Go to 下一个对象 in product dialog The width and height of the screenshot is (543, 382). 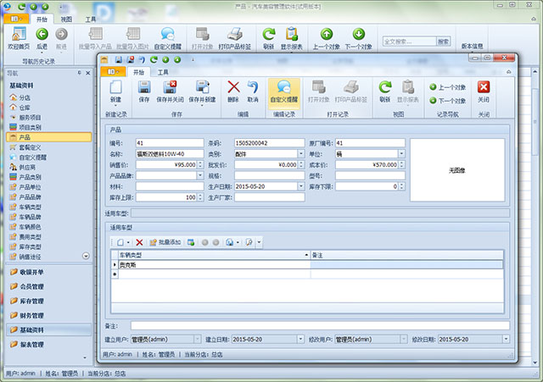click(448, 101)
